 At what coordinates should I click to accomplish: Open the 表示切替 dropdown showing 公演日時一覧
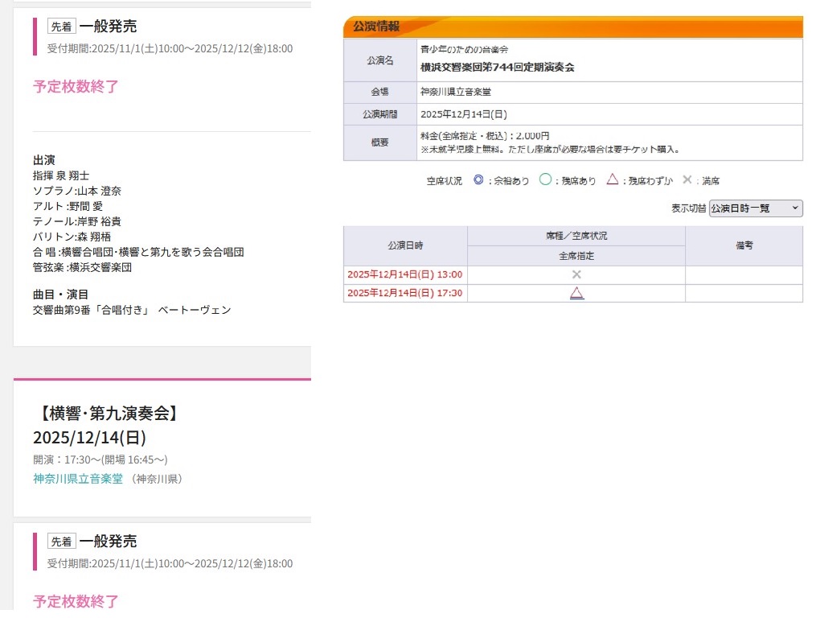coord(756,208)
